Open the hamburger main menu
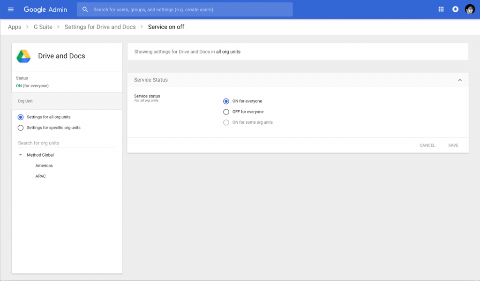 pos(11,9)
